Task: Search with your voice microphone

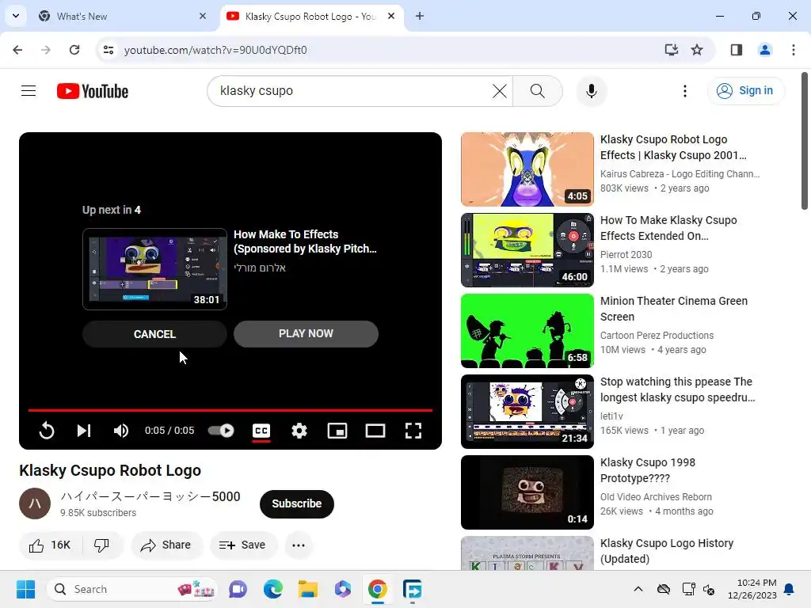Action: click(591, 91)
